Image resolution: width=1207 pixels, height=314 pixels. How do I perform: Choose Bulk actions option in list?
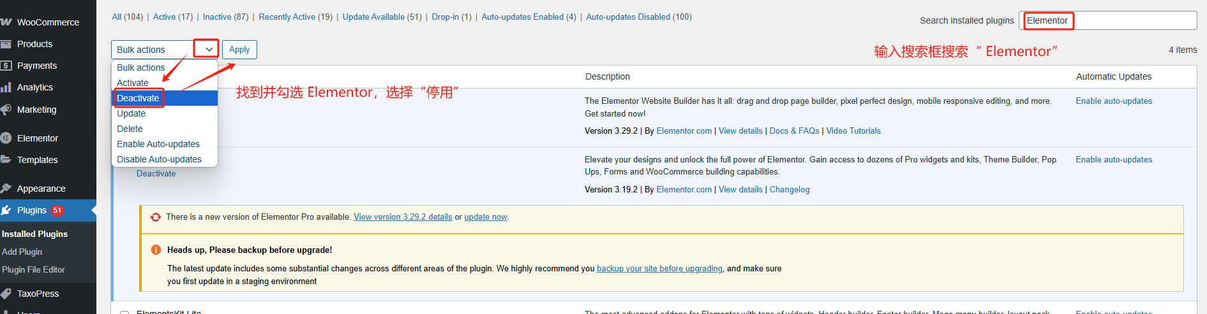(x=165, y=68)
